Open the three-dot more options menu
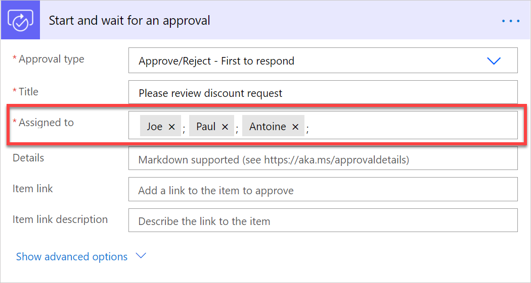The width and height of the screenshot is (531, 283). click(511, 21)
